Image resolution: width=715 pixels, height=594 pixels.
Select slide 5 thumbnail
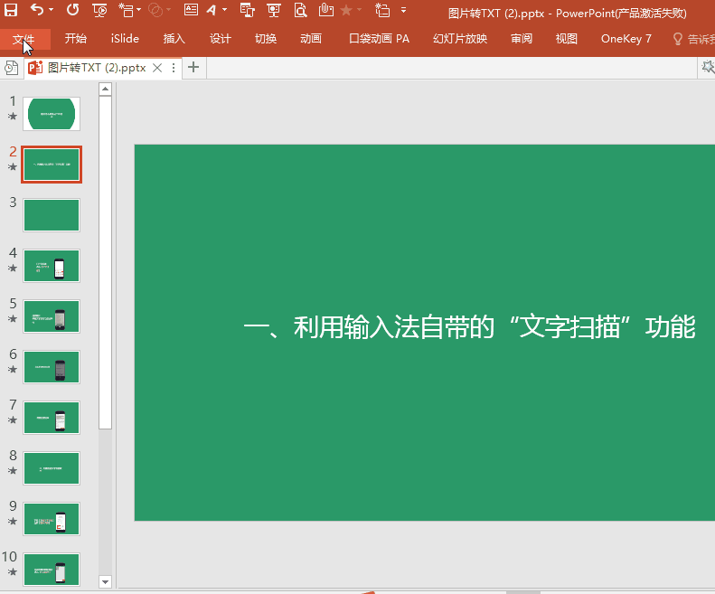[x=52, y=316]
